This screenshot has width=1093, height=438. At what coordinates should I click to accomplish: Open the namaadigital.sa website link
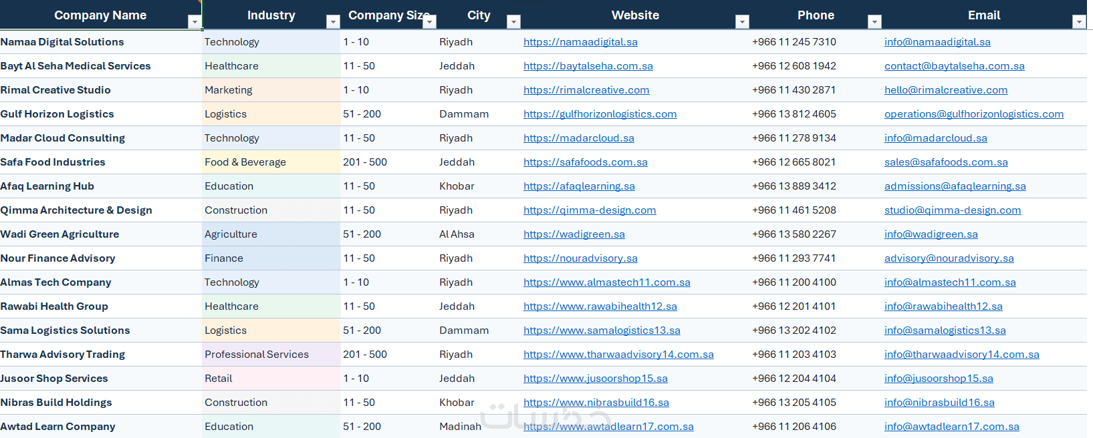click(x=580, y=42)
